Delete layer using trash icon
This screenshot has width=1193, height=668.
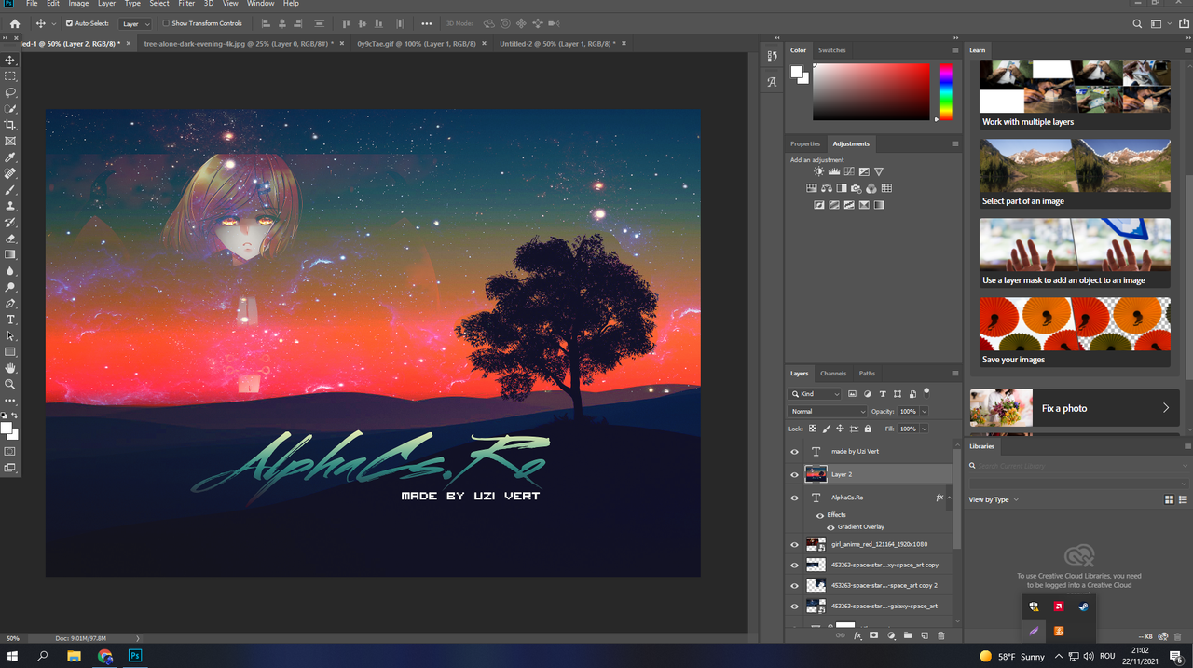click(x=941, y=635)
